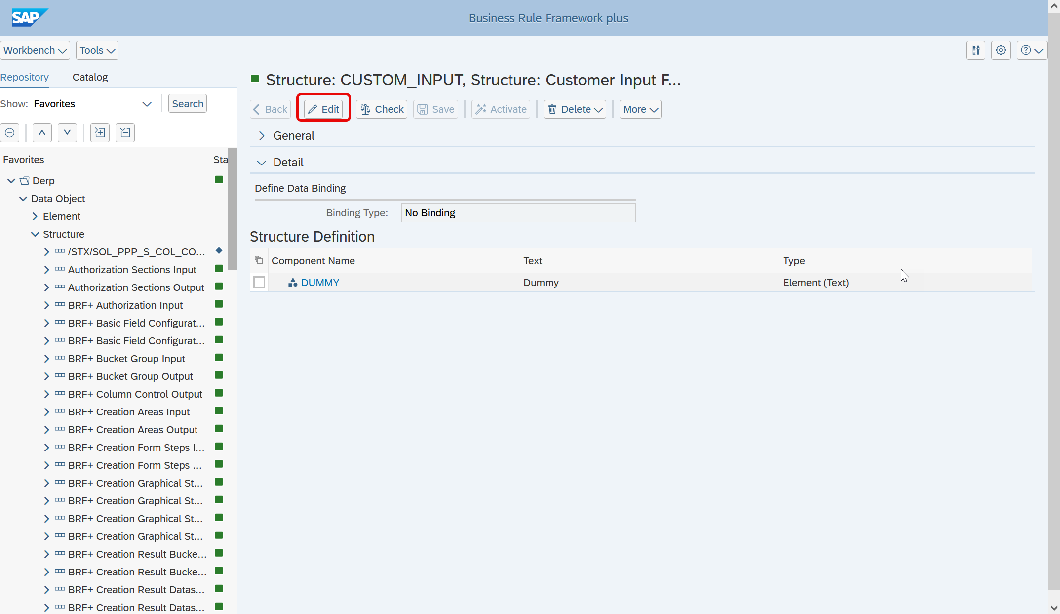This screenshot has width=1060, height=614.
Task: Expand the General section
Action: pos(262,136)
